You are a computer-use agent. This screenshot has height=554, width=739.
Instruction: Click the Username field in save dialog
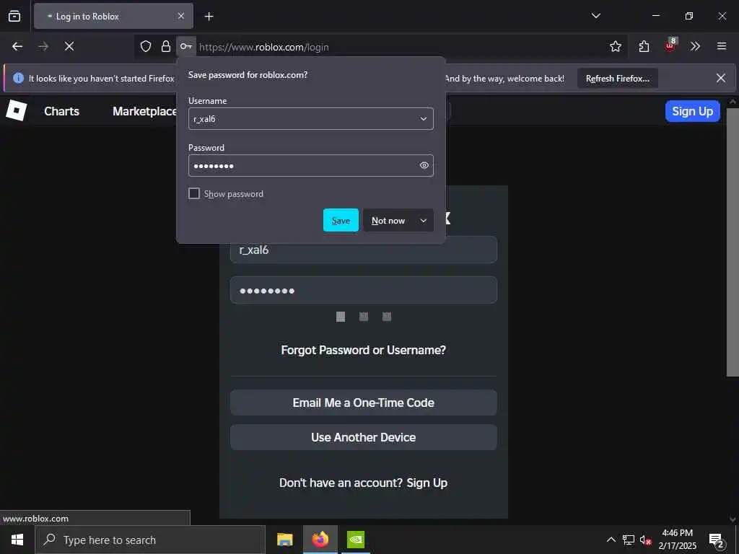310,119
